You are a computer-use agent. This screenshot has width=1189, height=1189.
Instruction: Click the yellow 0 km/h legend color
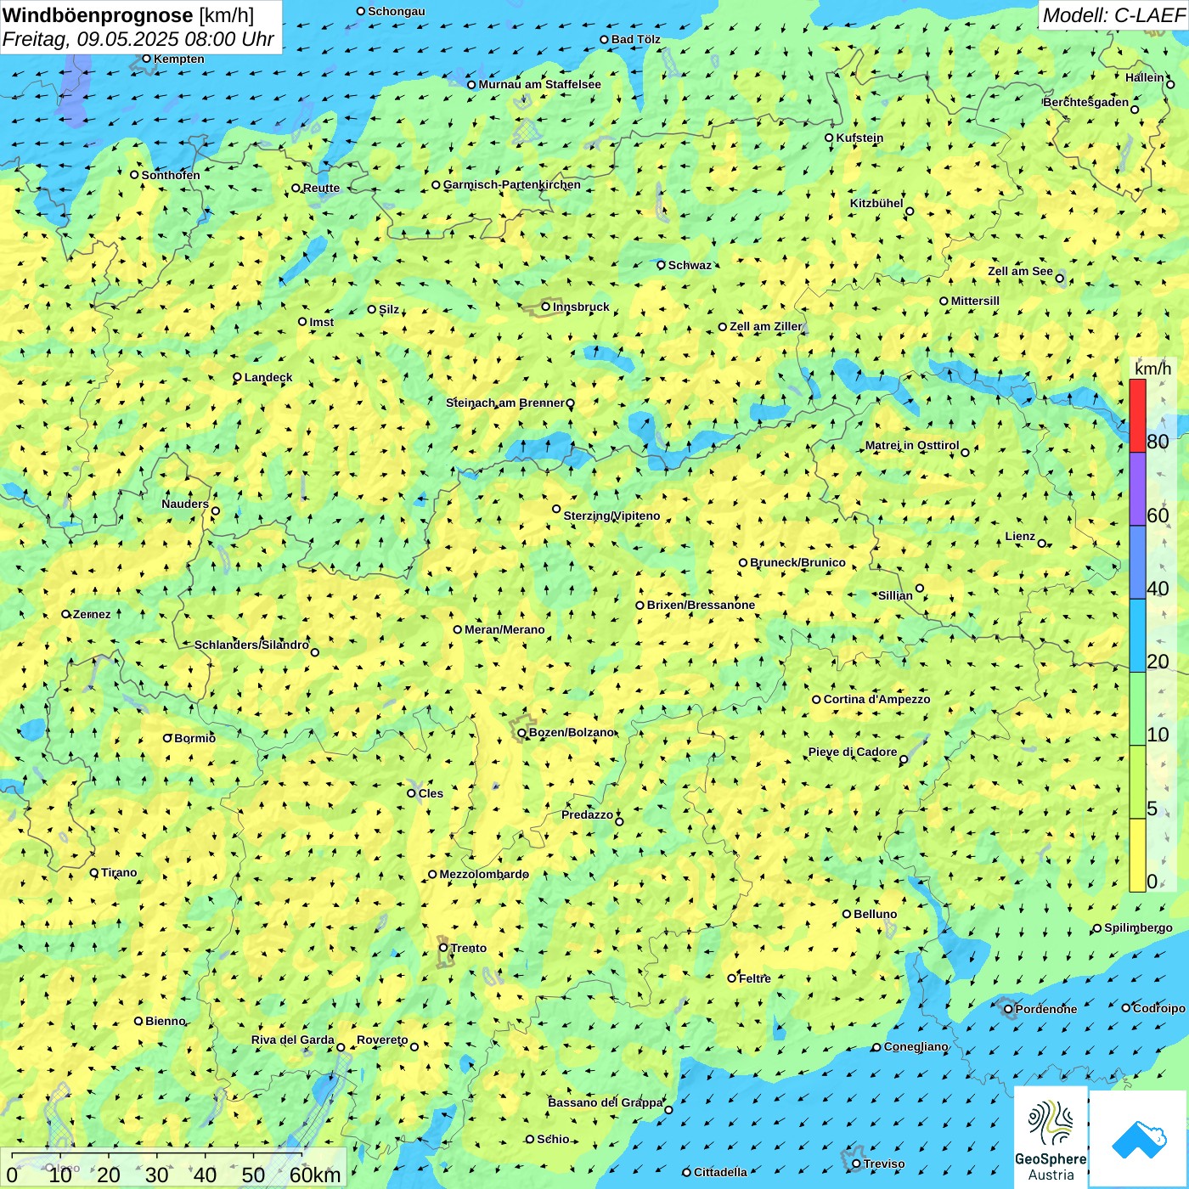[1137, 855]
